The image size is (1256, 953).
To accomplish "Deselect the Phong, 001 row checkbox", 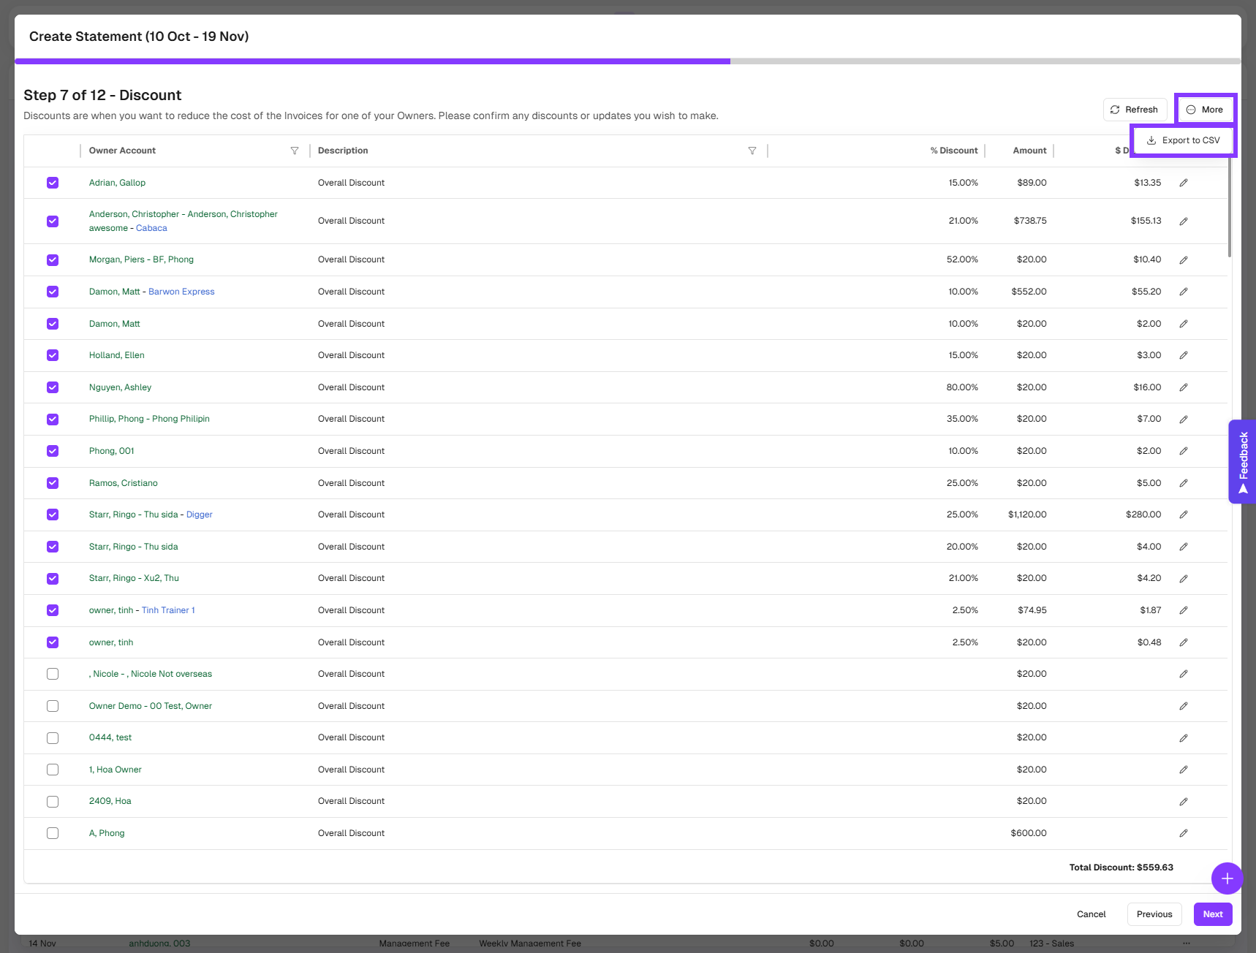I will click(53, 451).
